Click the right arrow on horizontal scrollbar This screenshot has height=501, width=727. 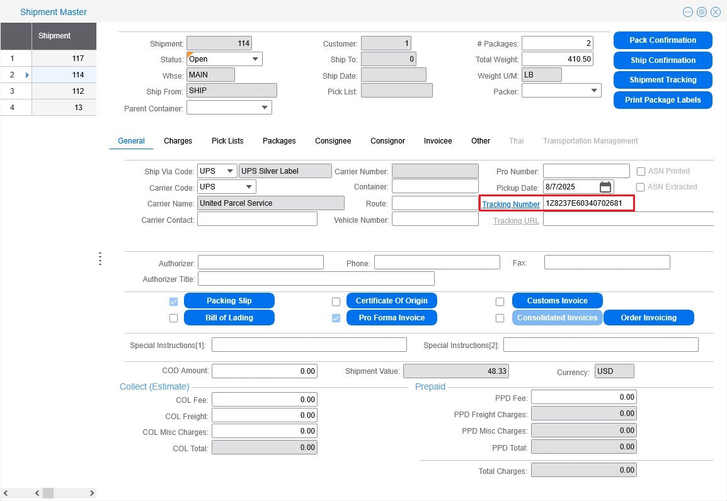tap(92, 493)
